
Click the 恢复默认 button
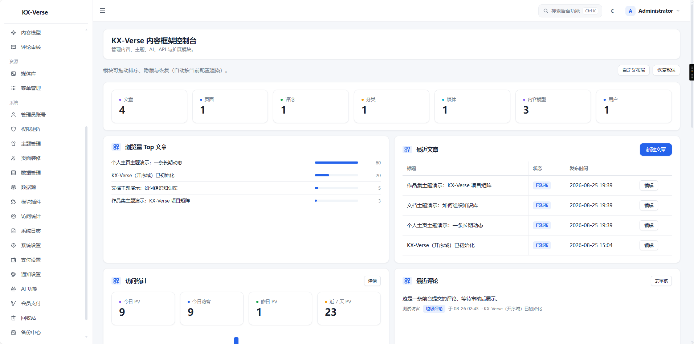[666, 70]
